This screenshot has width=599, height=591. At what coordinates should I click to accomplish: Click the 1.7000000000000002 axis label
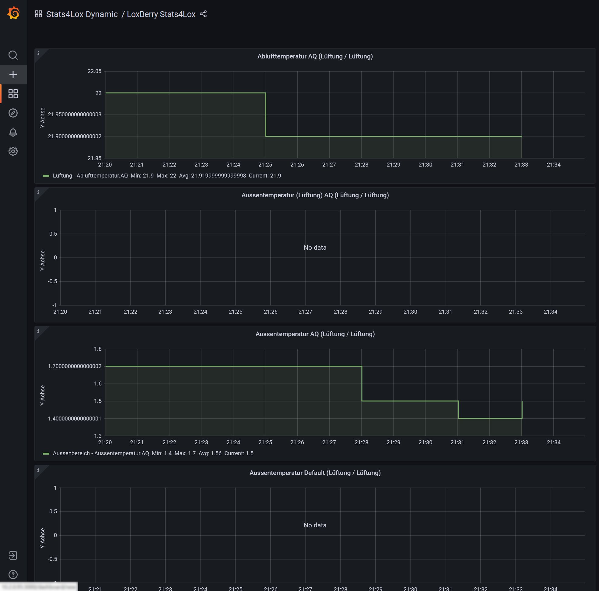74,366
